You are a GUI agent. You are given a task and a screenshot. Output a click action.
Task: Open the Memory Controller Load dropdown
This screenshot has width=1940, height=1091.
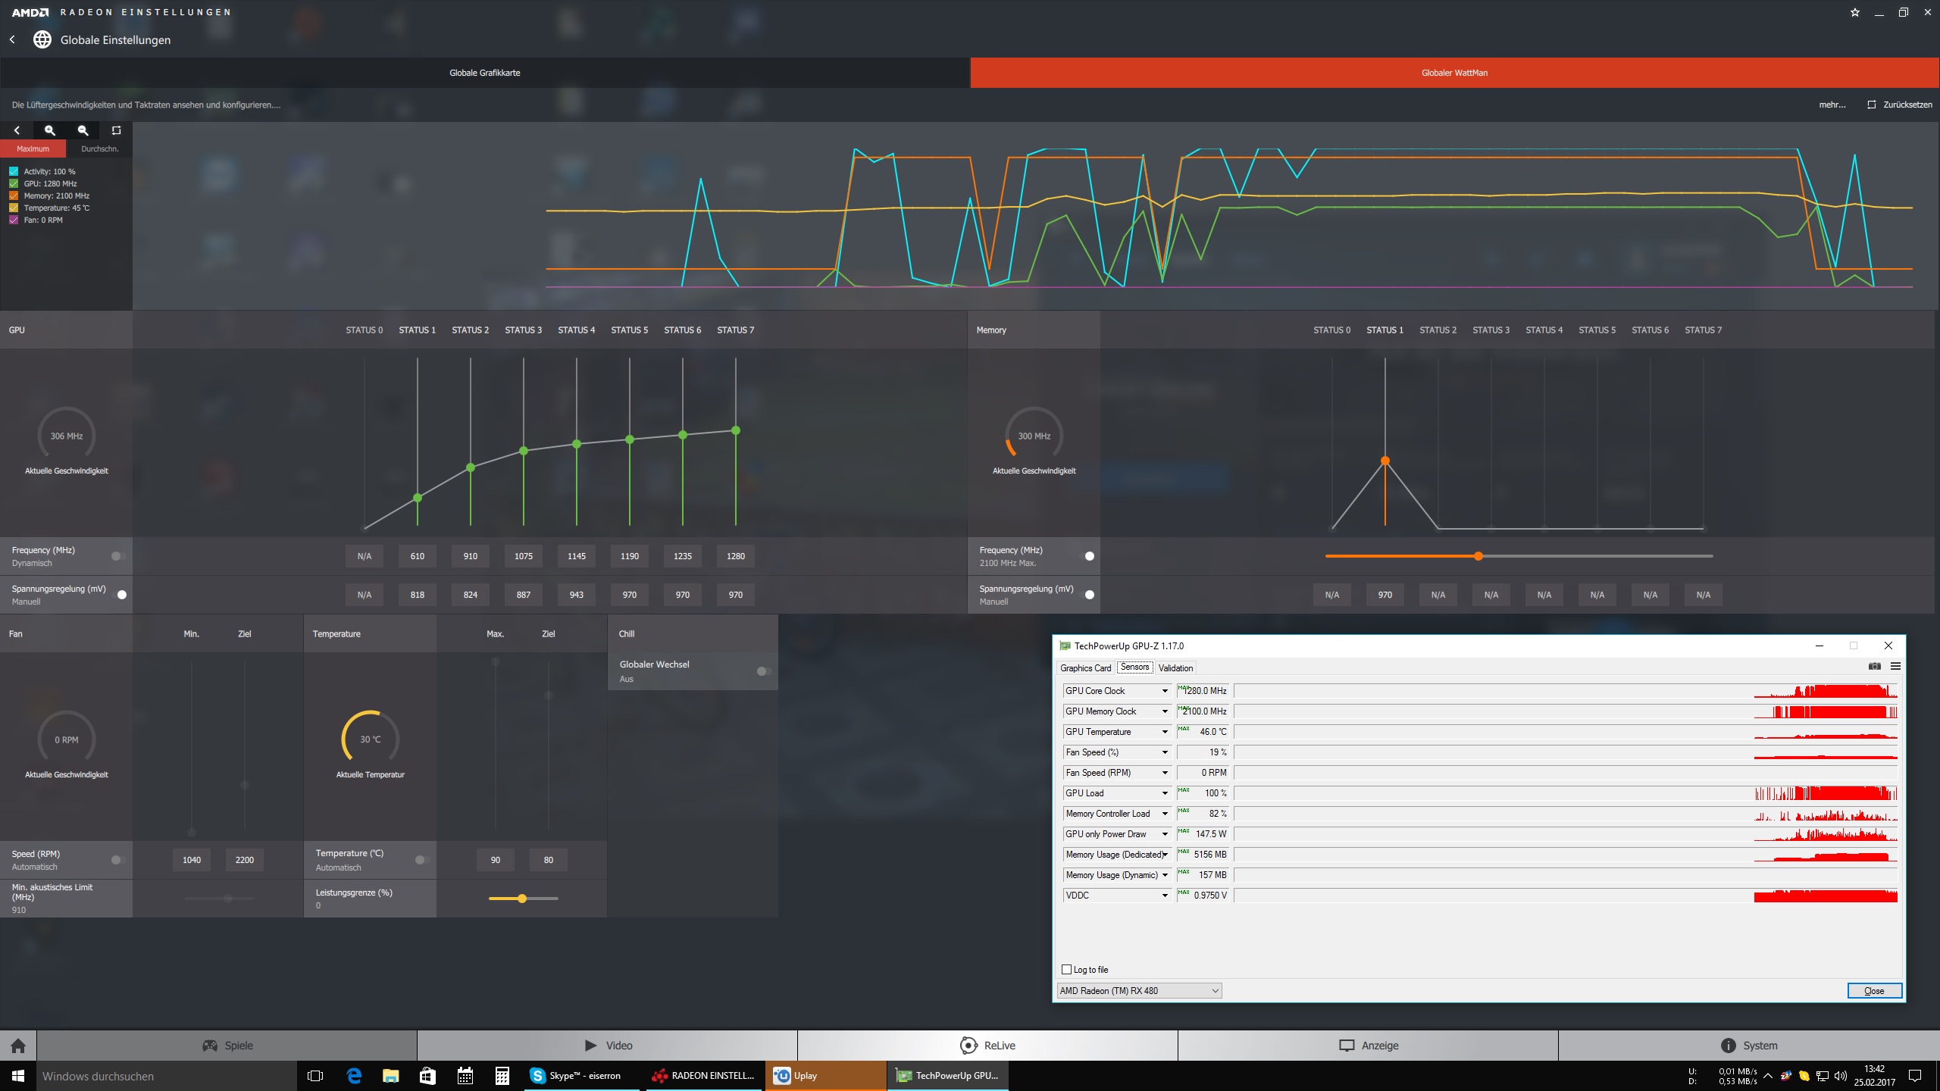click(1165, 814)
